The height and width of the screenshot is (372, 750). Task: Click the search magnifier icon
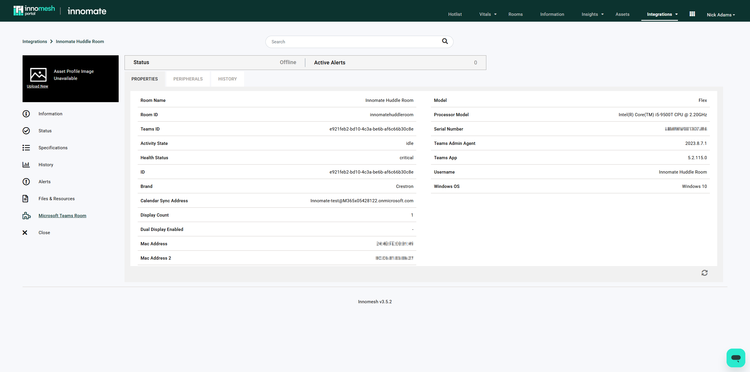[445, 41]
